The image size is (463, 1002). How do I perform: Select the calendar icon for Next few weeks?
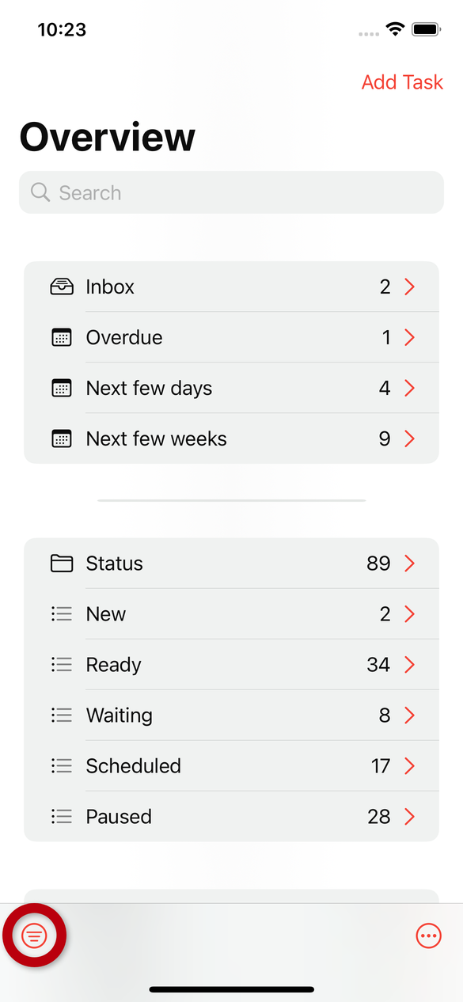point(62,438)
